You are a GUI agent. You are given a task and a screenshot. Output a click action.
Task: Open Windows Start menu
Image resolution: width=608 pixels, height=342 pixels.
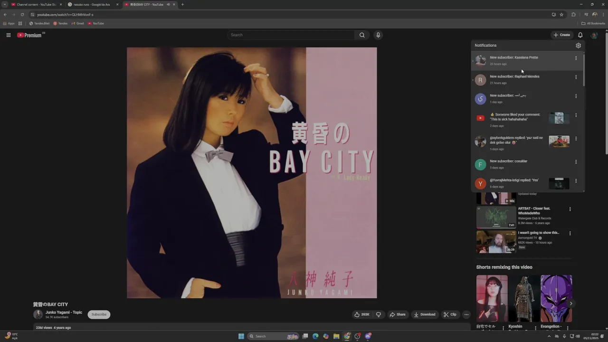click(x=241, y=336)
